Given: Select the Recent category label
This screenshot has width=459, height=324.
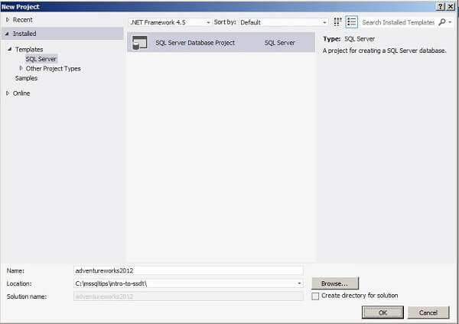Looking at the screenshot, I should [x=22, y=20].
